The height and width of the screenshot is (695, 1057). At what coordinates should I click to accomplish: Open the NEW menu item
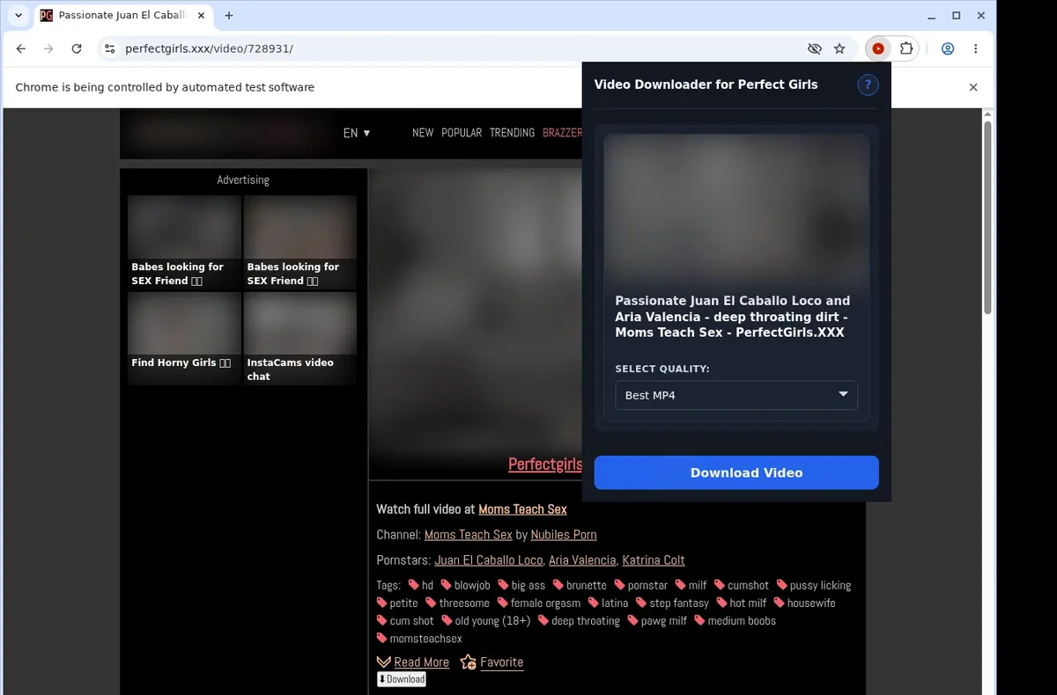[x=423, y=133]
